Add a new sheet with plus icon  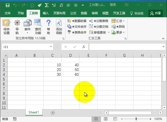[53, 113]
